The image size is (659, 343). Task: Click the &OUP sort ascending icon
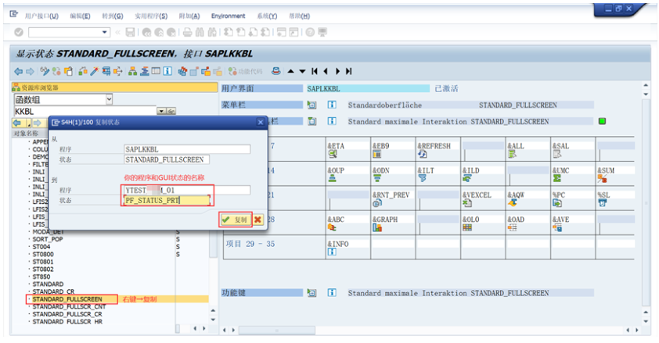point(333,179)
